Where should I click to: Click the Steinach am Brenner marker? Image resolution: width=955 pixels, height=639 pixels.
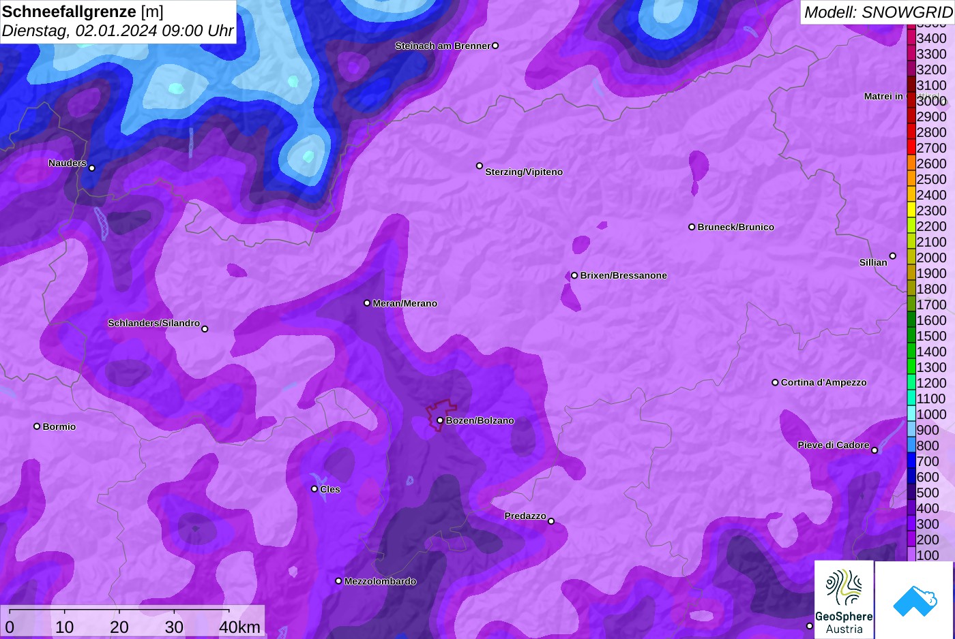point(495,46)
